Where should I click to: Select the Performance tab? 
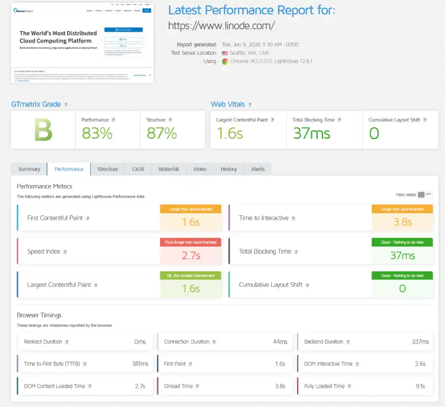tap(69, 169)
